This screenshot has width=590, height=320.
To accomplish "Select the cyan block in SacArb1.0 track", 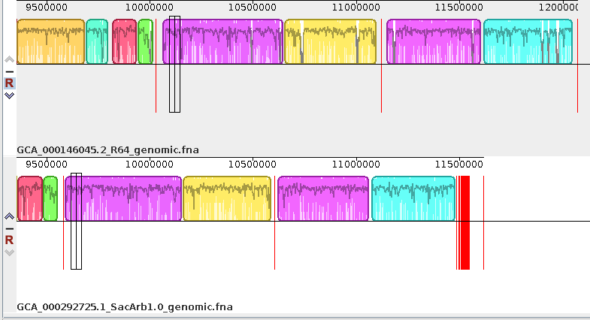I will pos(413,199).
